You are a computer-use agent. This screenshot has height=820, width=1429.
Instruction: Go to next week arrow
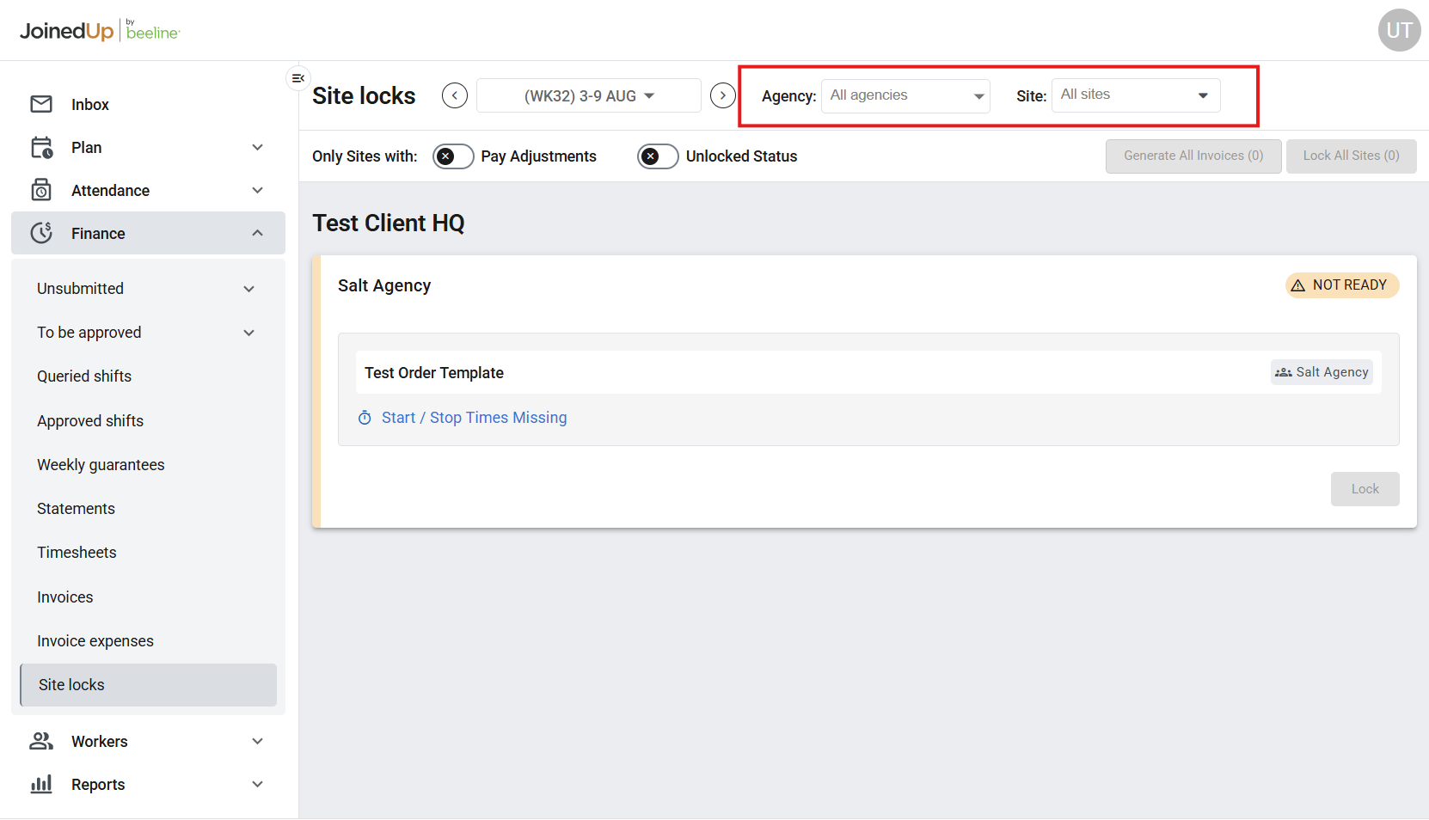point(723,95)
